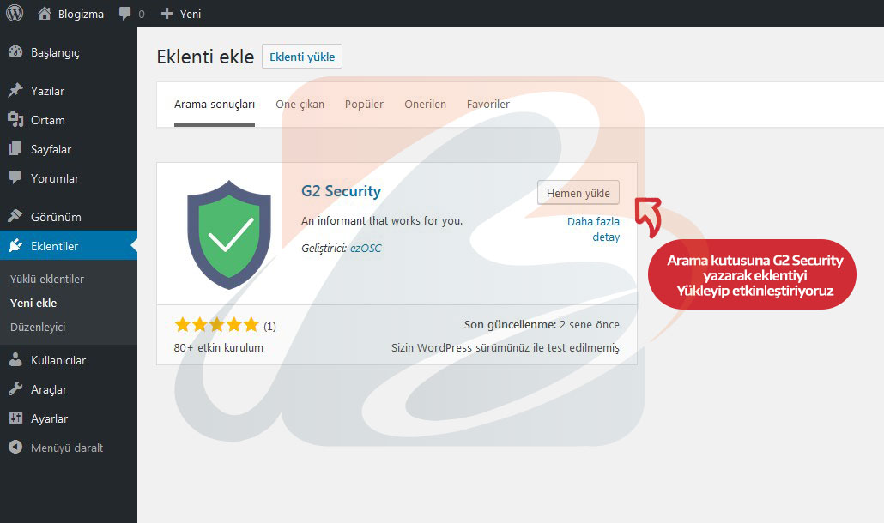Click the Eklenti yükle button
The height and width of the screenshot is (523, 884).
click(302, 57)
